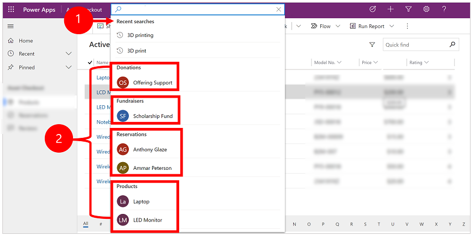Viewport: 474px width, 236px height.
Task: Click the global search text box
Action: click(197, 9)
